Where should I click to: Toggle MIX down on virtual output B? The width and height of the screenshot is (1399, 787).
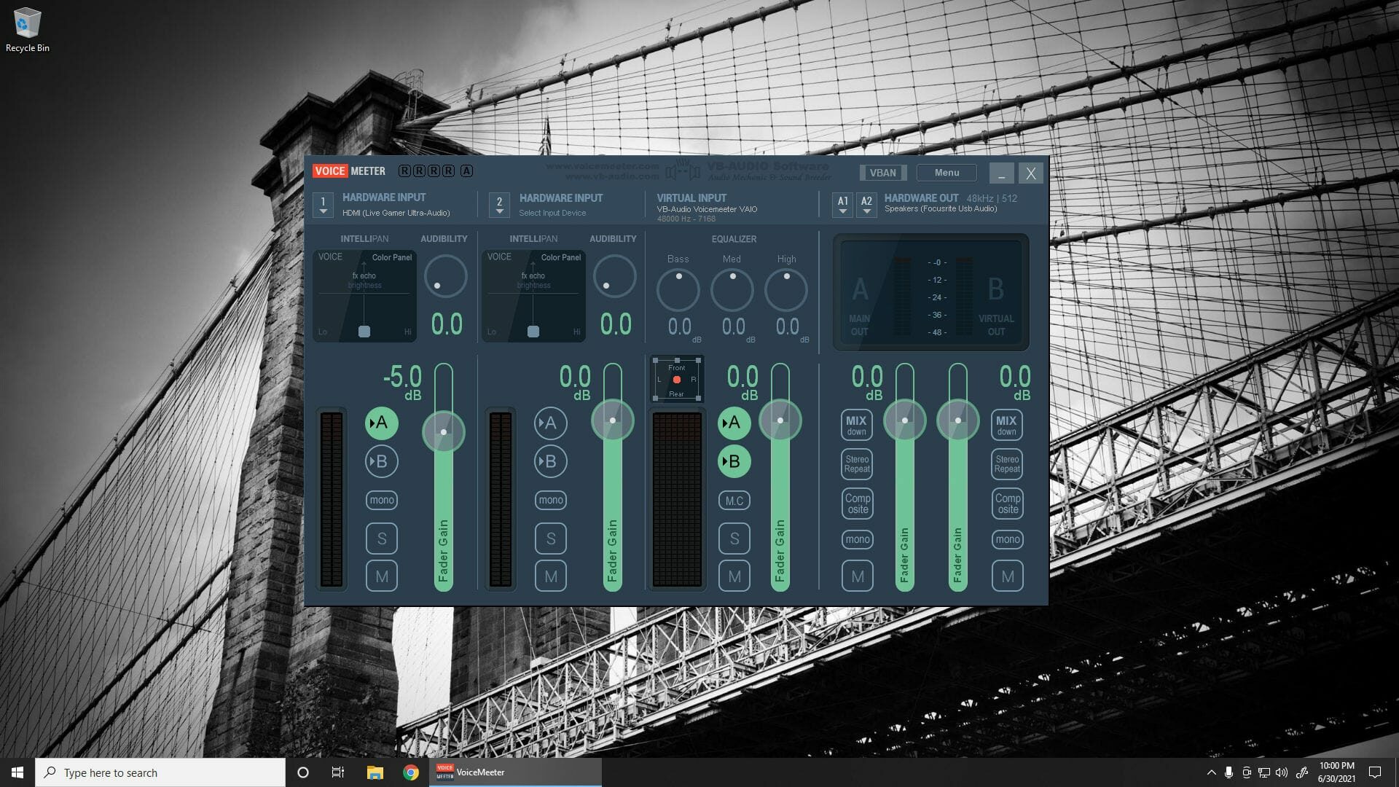[1006, 425]
